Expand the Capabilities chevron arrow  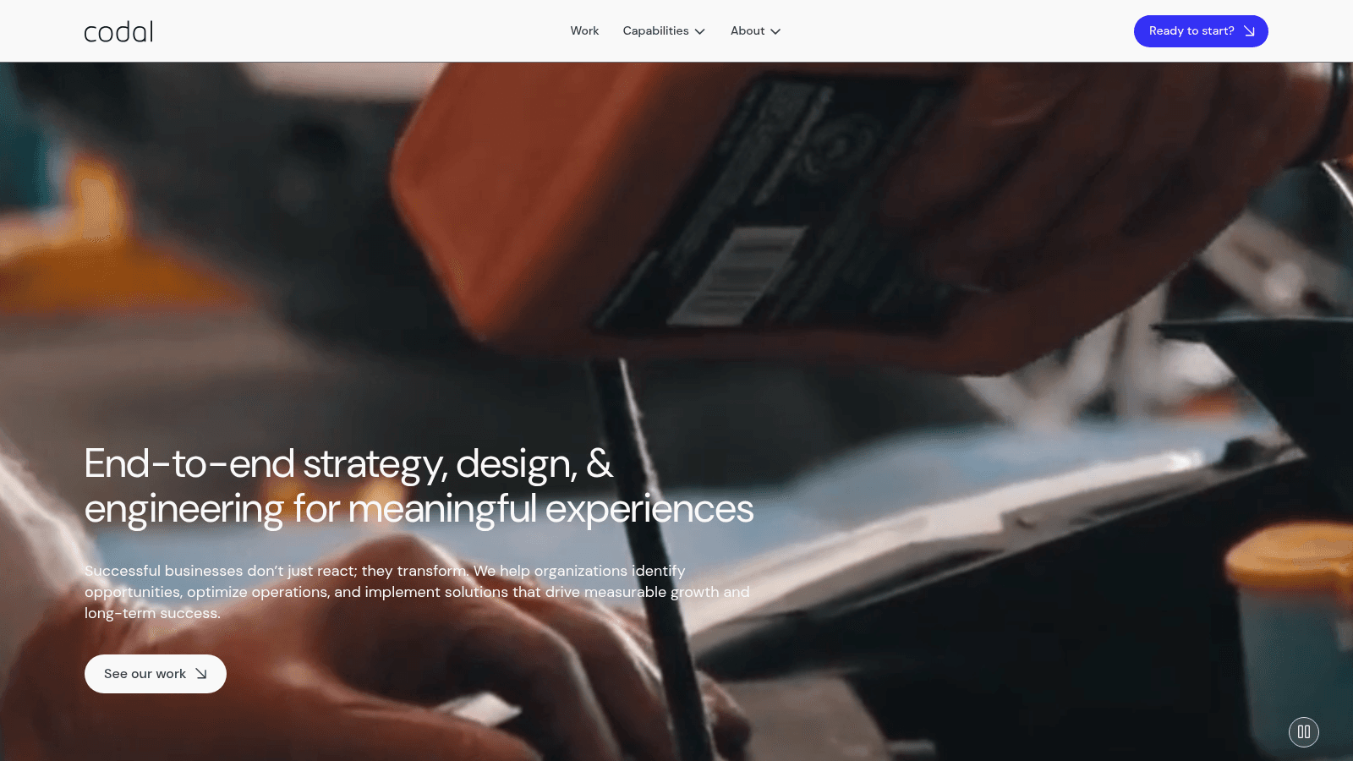[700, 31]
